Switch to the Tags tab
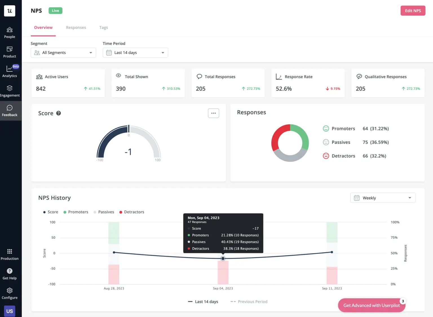 [103, 28]
